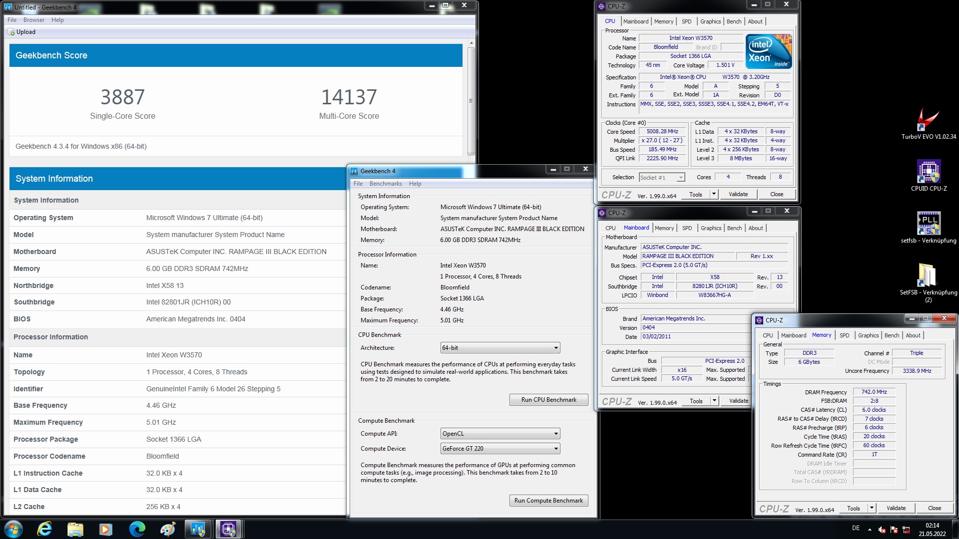Show hidden system tray icons arrow
The image size is (959, 539).
870,530
